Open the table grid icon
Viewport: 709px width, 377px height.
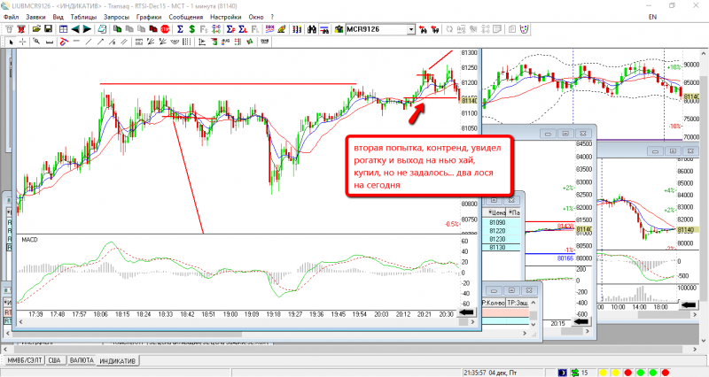63,29
